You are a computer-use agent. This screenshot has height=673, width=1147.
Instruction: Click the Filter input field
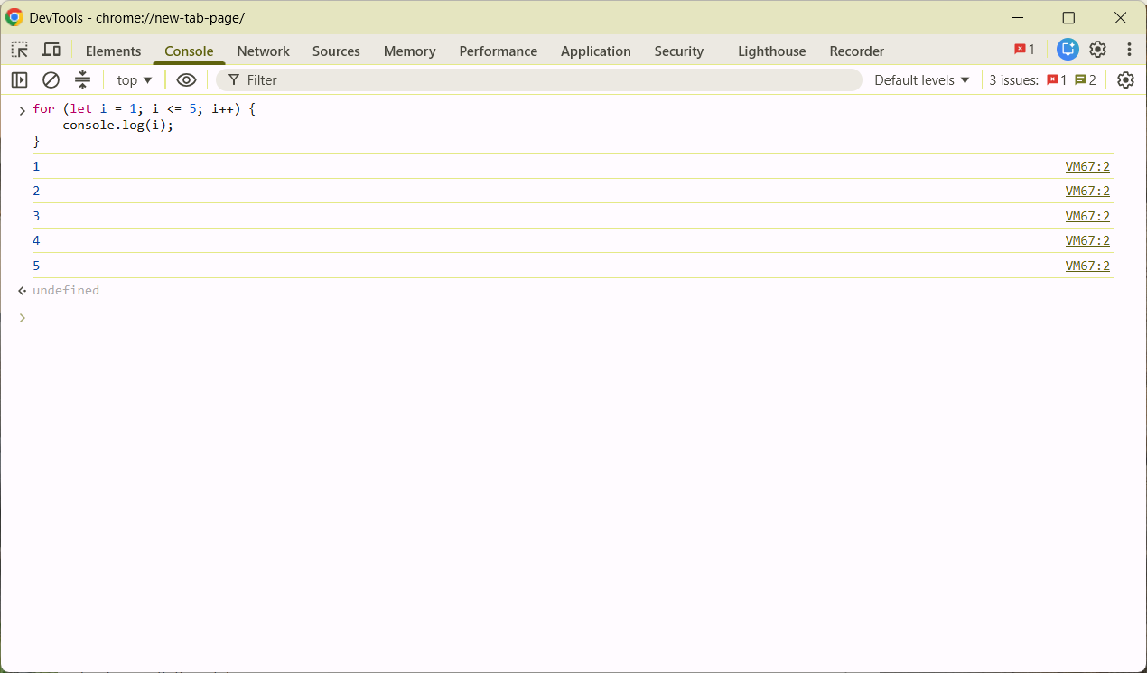coord(538,79)
